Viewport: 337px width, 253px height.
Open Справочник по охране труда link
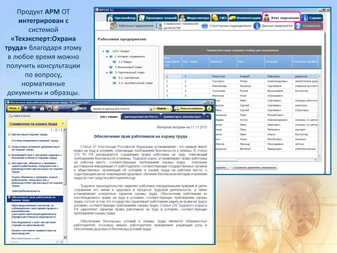tap(33, 124)
